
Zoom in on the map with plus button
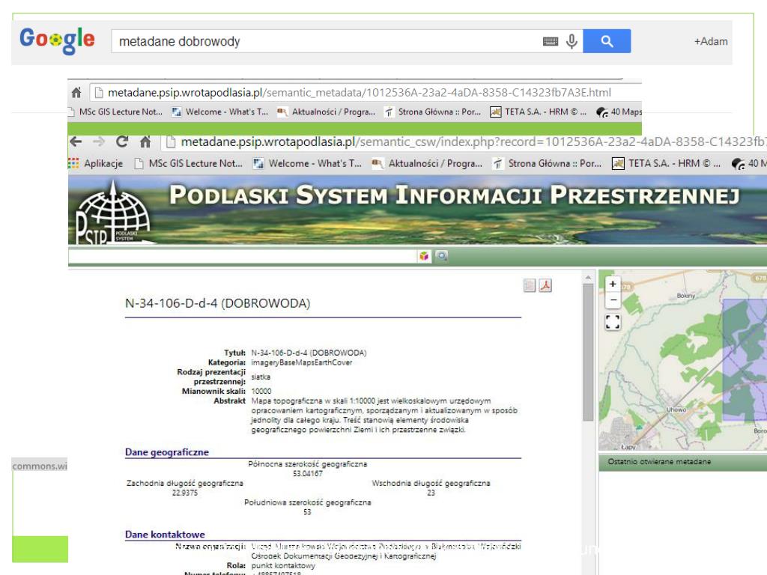(x=613, y=284)
